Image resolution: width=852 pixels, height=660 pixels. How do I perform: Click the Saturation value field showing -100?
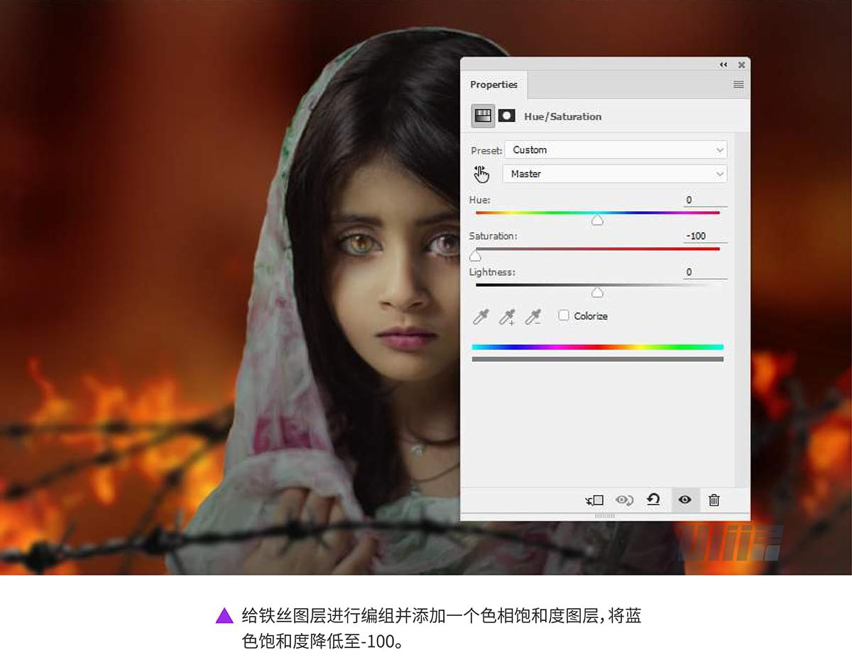[x=705, y=236]
